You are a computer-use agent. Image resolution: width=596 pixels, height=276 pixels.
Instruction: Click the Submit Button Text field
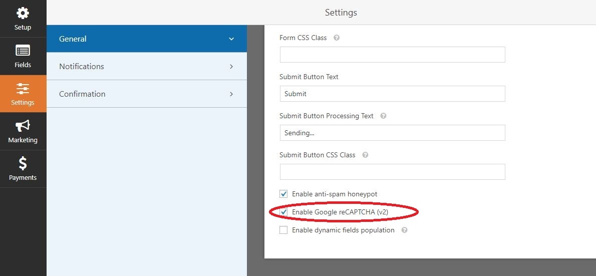[392, 94]
